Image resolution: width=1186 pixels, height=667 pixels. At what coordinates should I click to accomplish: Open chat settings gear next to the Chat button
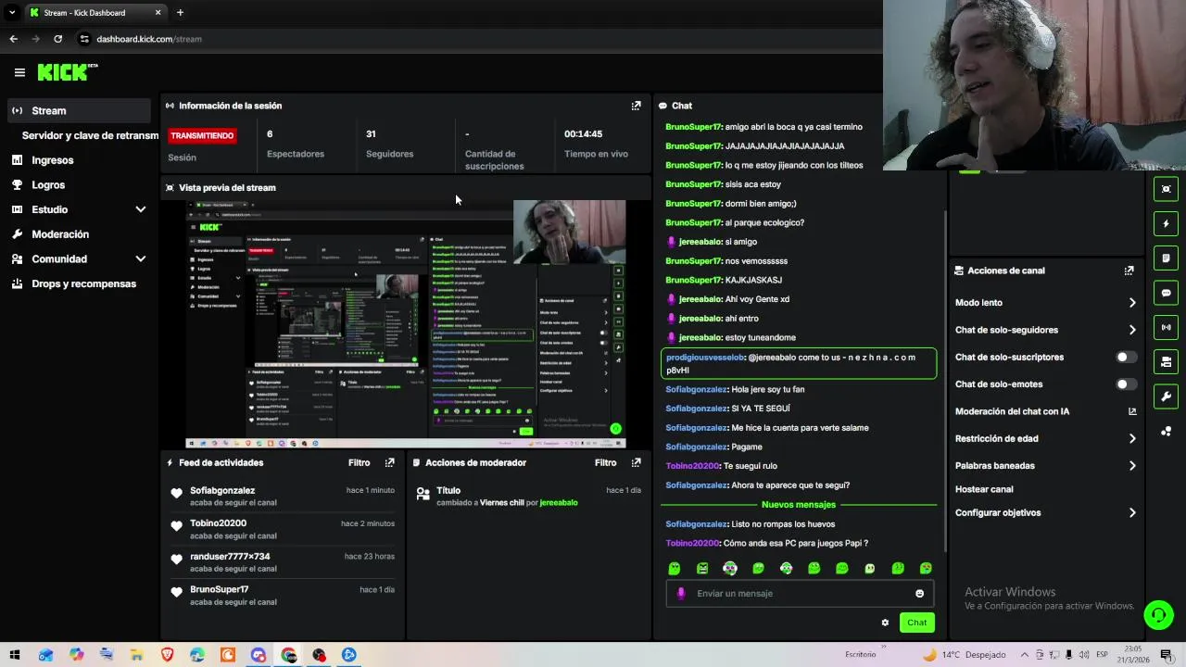885,623
